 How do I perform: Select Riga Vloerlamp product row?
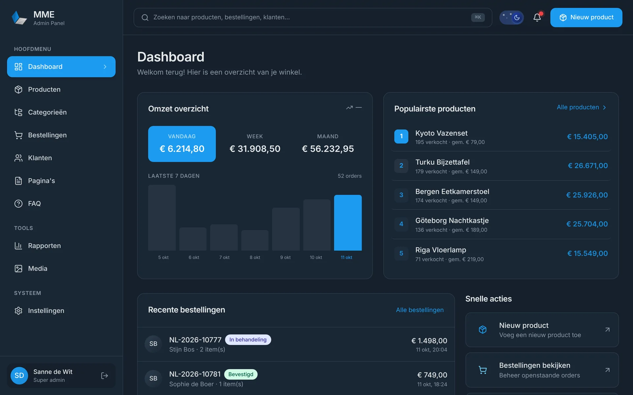click(x=501, y=254)
